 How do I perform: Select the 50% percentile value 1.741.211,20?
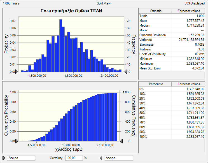click(195, 113)
